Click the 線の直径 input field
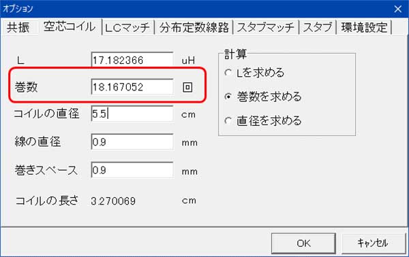Image resolution: width=409 pixels, height=257 pixels. click(x=132, y=142)
